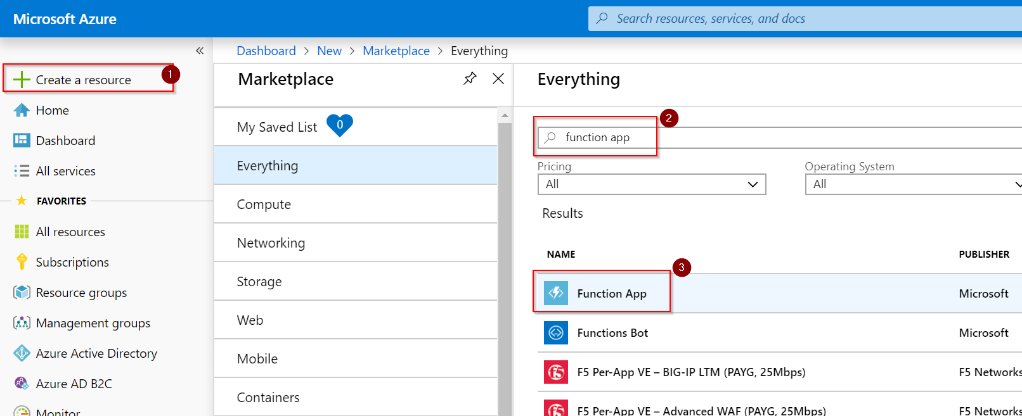Open the Pricing dropdown
The width and height of the screenshot is (1022, 416).
pyautogui.click(x=652, y=184)
